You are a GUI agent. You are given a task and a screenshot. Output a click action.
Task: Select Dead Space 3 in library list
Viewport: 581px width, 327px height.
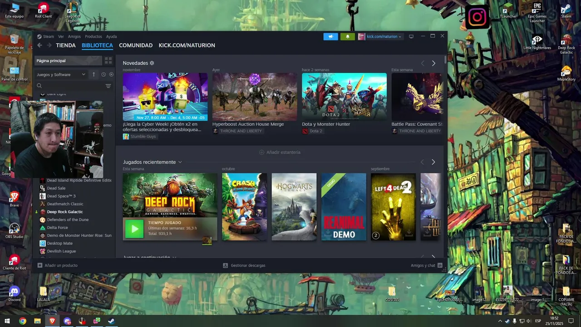click(x=61, y=196)
